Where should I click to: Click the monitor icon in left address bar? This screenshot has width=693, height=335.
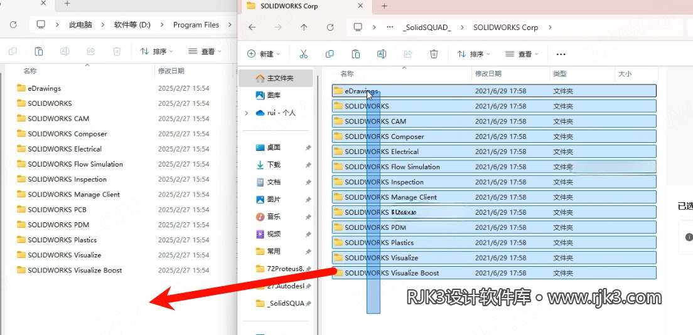pos(41,24)
